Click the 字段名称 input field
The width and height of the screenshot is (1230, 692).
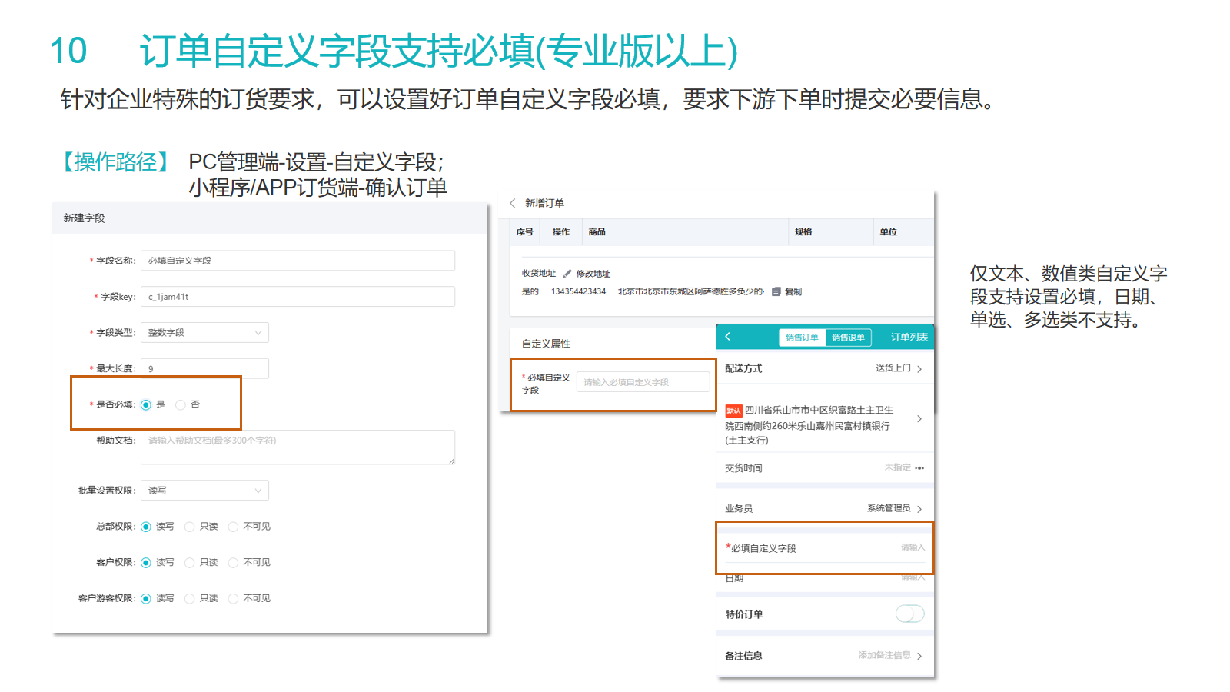coord(298,261)
